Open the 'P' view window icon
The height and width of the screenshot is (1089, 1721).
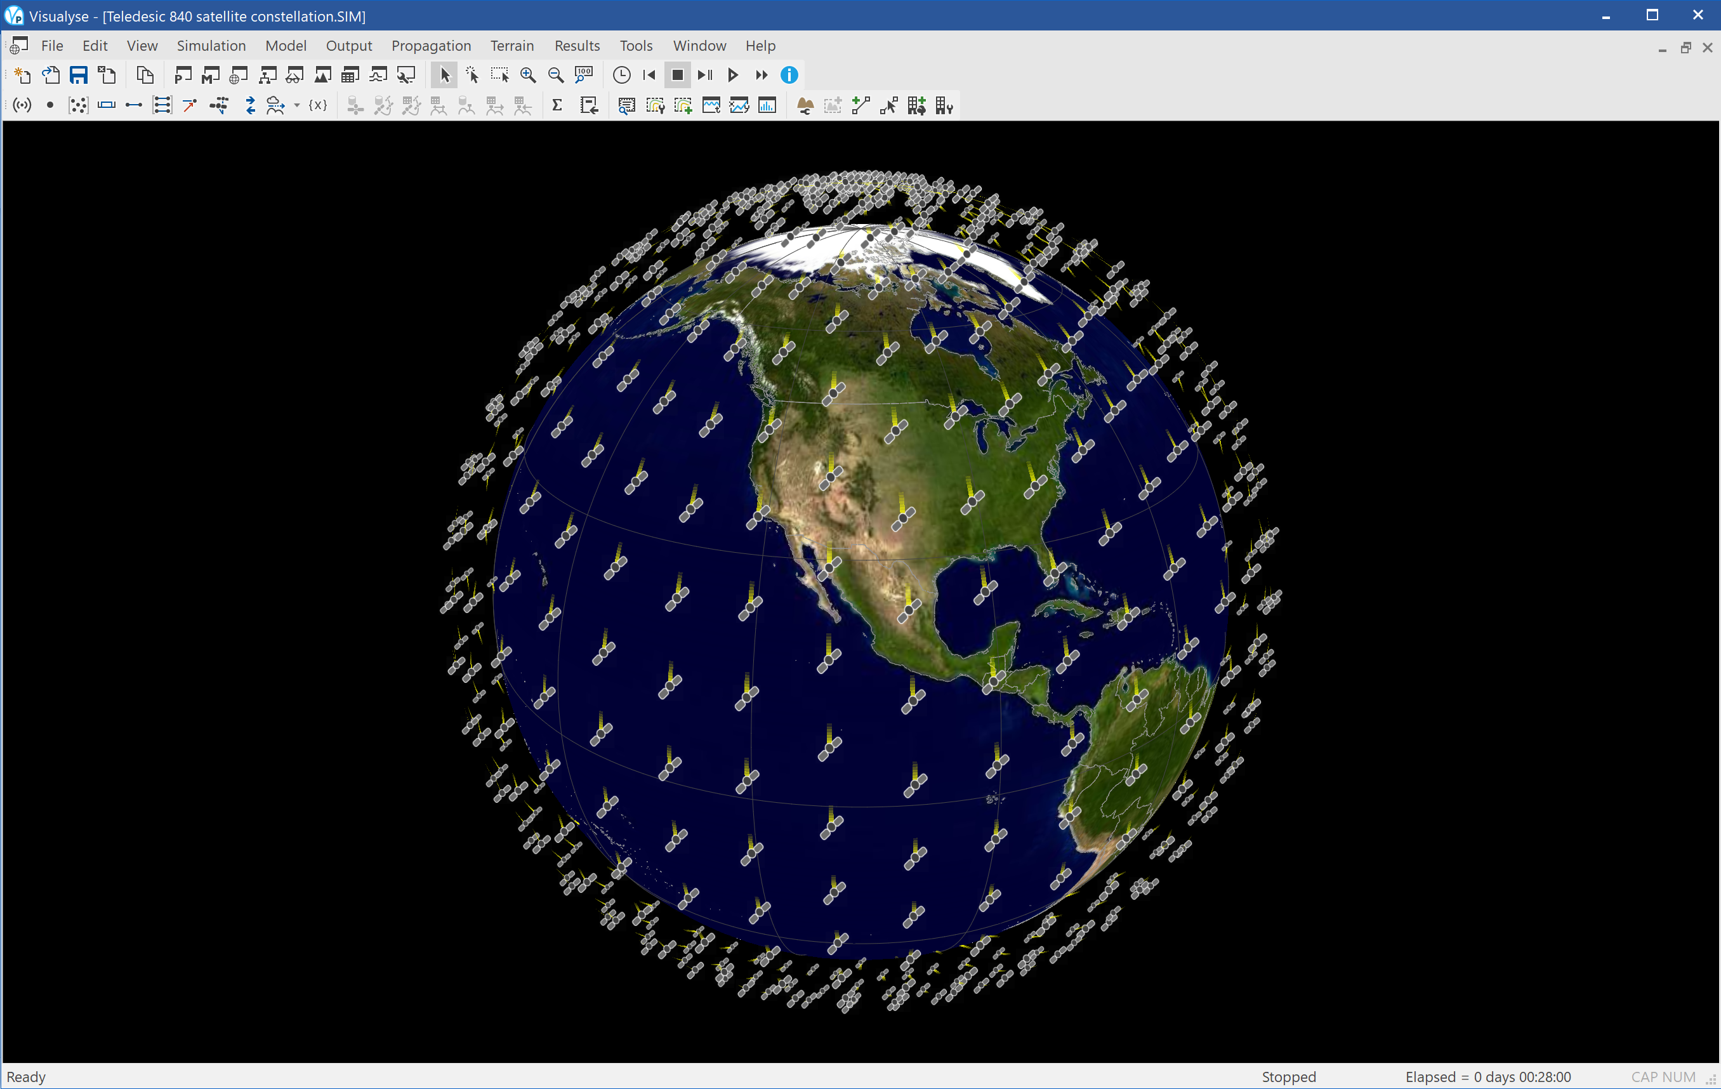183,75
